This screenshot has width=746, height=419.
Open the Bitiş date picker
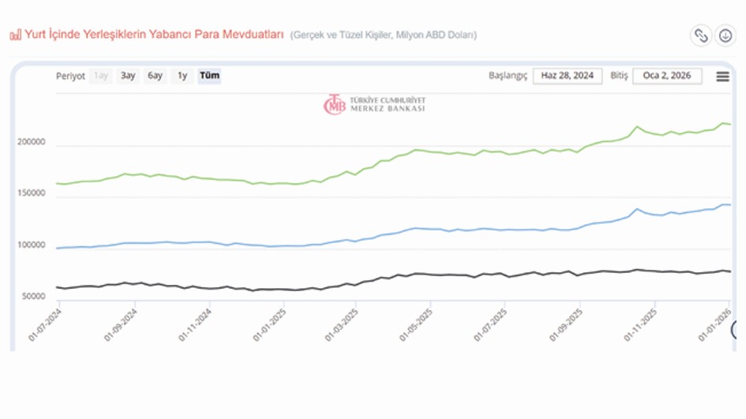pyautogui.click(x=667, y=76)
